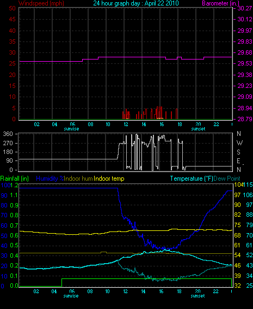Click the Humidity % legend label
The width and height of the screenshot is (253, 309).
pyautogui.click(x=50, y=179)
